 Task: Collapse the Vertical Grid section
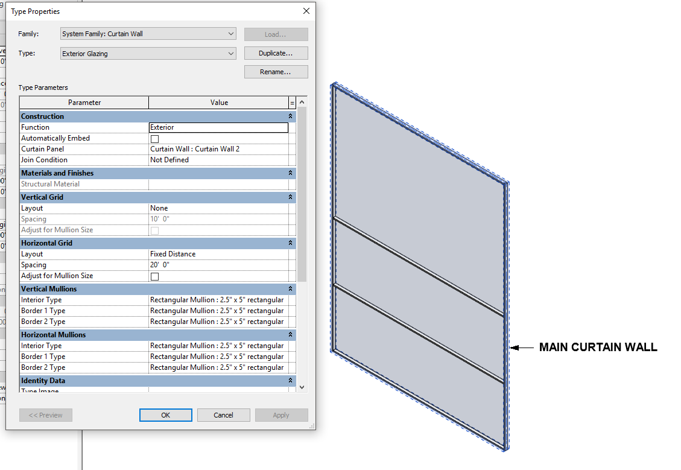pos(290,197)
